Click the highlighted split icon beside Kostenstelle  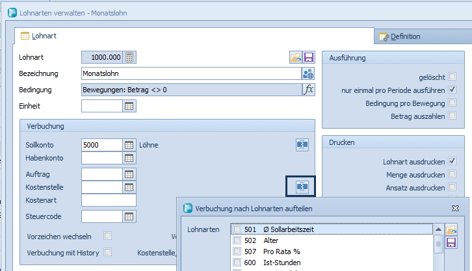(302, 187)
